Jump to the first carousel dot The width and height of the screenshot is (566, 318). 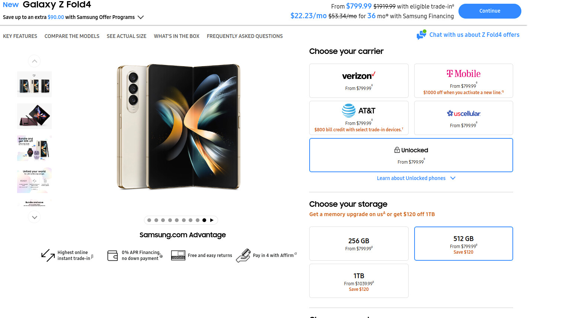pyautogui.click(x=149, y=220)
